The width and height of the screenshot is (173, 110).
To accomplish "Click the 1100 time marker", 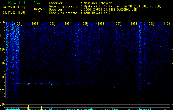I will click(167, 24).
